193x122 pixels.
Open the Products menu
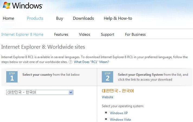[x=35, y=18]
